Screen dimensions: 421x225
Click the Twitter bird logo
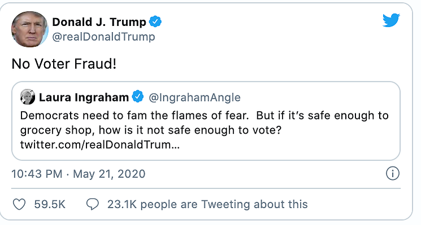coord(391,20)
